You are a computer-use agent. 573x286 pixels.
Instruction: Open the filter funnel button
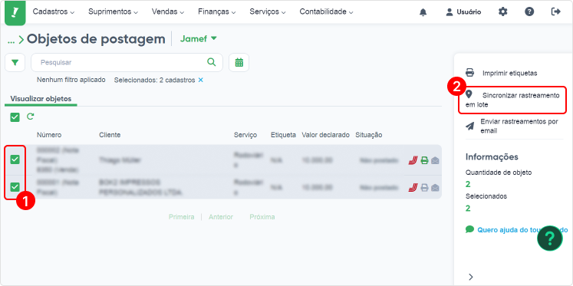(x=15, y=62)
